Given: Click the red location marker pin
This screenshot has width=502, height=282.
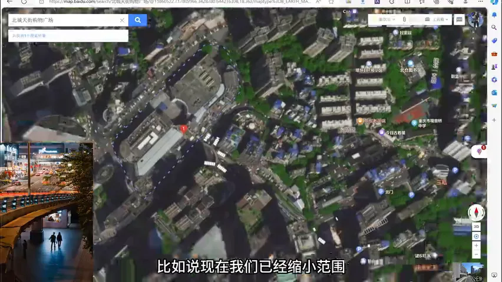Looking at the screenshot, I should (x=183, y=129).
